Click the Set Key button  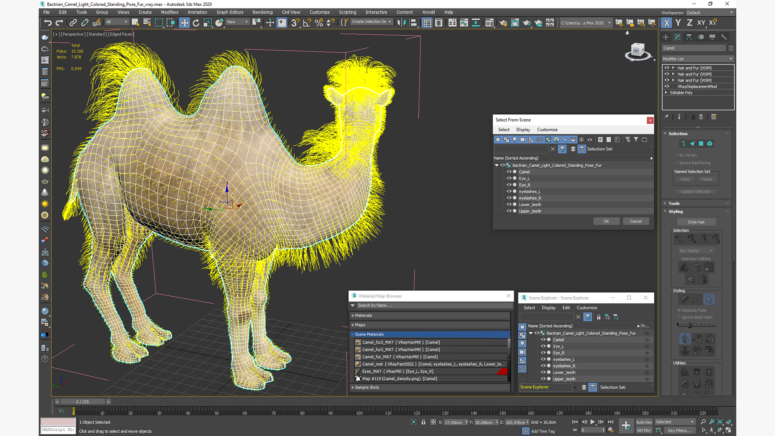pyautogui.click(x=644, y=430)
